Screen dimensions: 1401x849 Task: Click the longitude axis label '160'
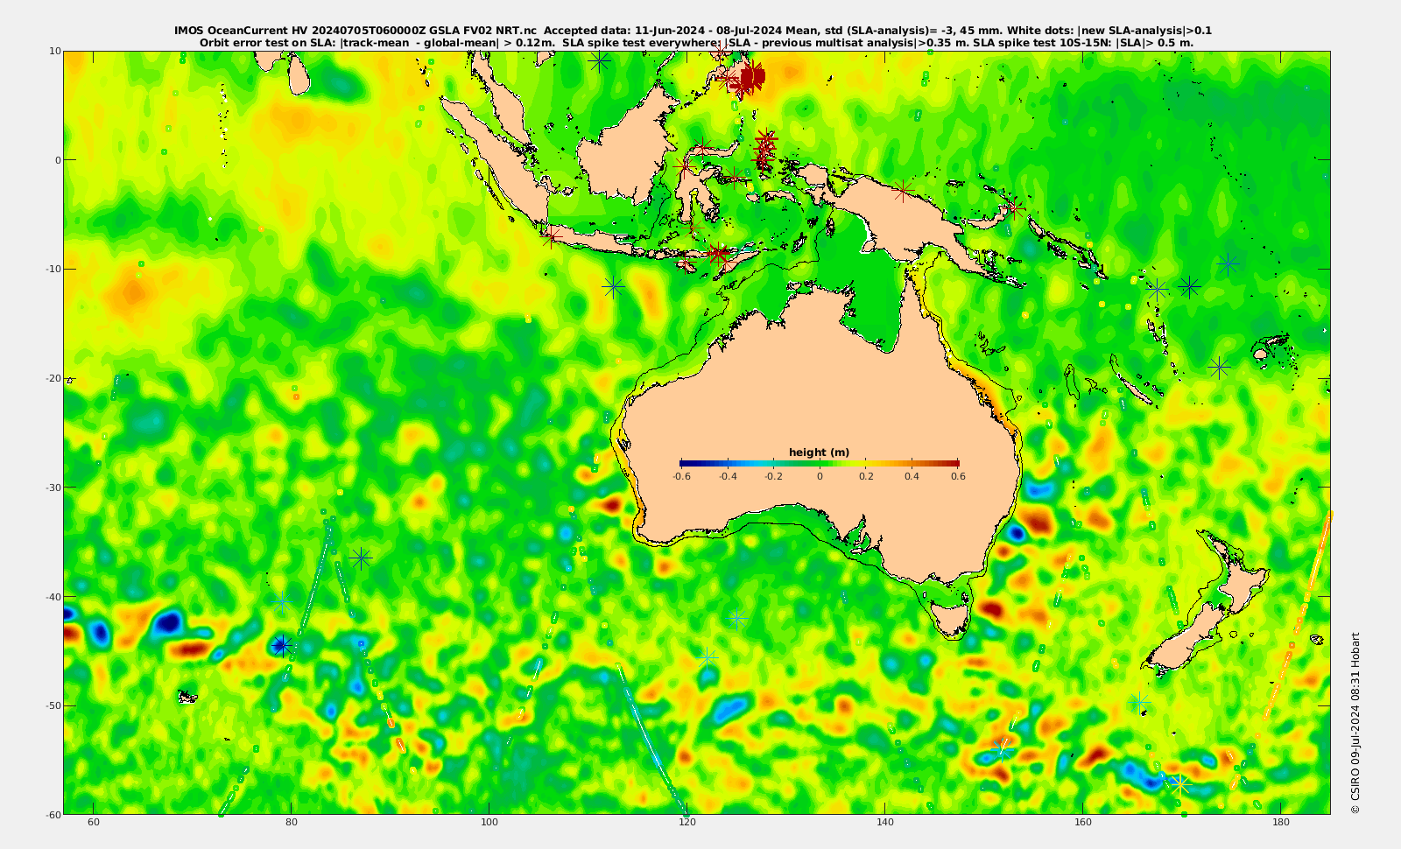tap(1082, 822)
